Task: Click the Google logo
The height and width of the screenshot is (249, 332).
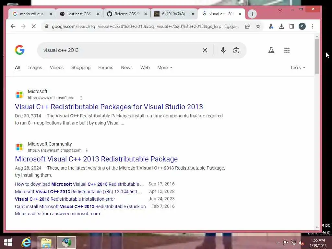Action: point(20,50)
